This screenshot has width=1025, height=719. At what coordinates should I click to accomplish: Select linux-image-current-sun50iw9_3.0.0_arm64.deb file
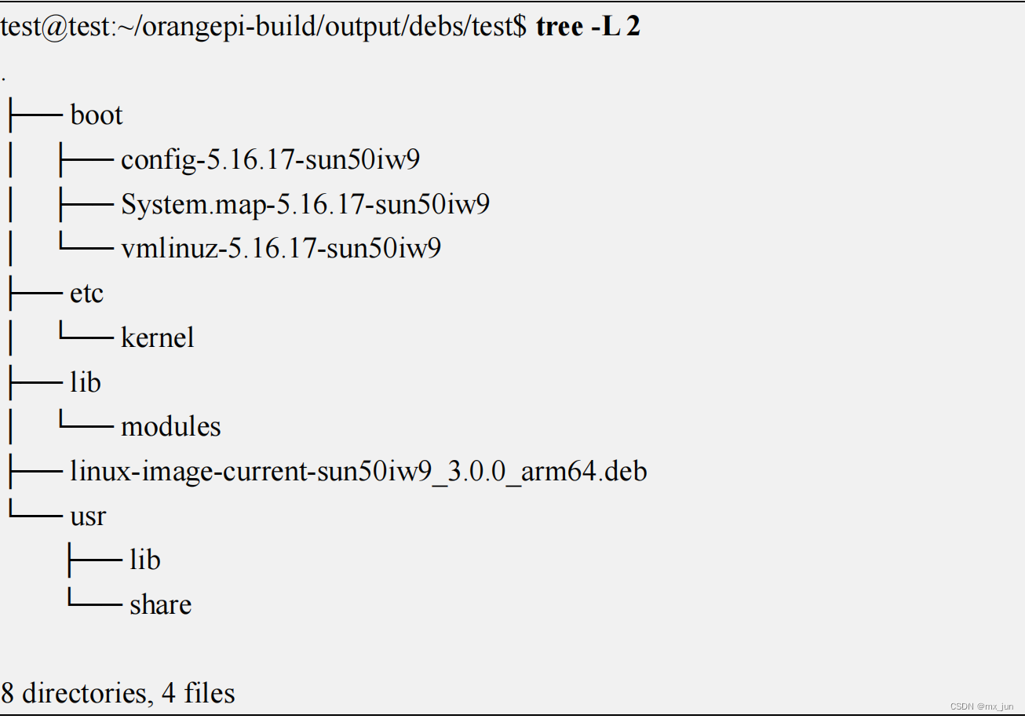[358, 471]
